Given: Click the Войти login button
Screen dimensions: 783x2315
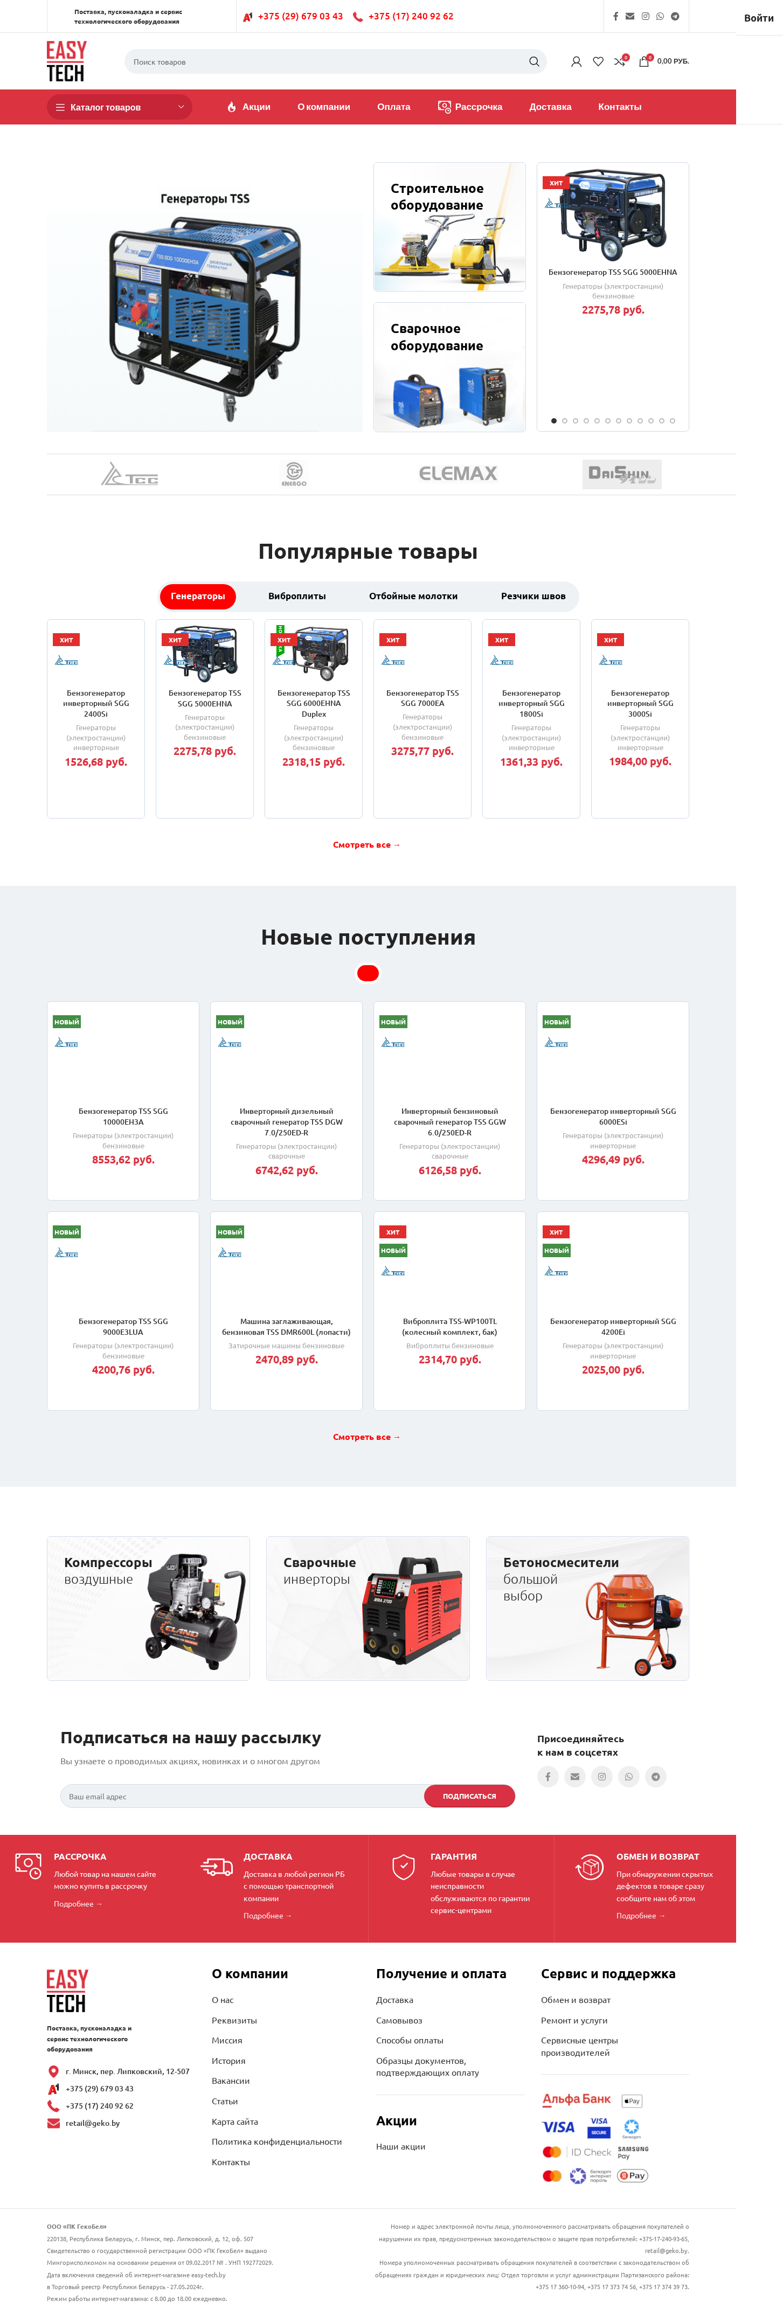Looking at the screenshot, I should coord(759,18).
